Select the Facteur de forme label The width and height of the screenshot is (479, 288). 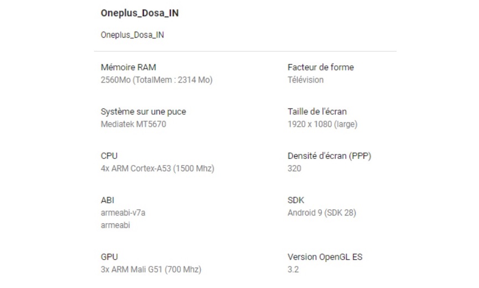point(321,67)
